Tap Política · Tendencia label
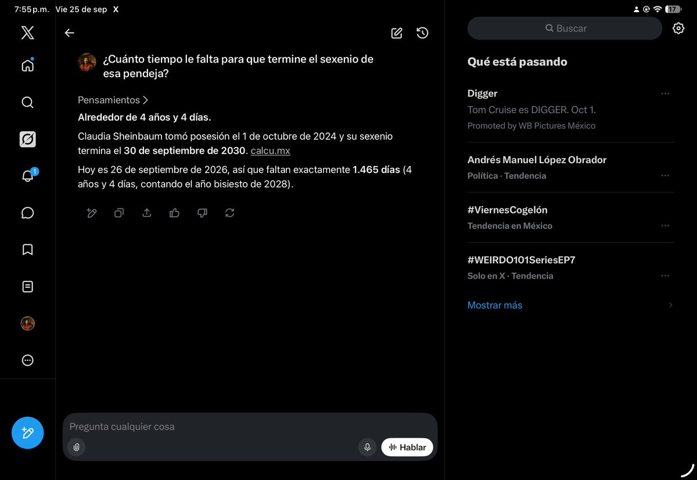 (x=507, y=176)
